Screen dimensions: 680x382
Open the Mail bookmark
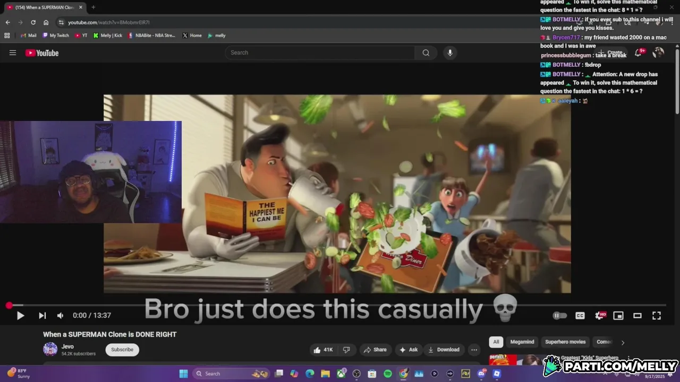29,36
